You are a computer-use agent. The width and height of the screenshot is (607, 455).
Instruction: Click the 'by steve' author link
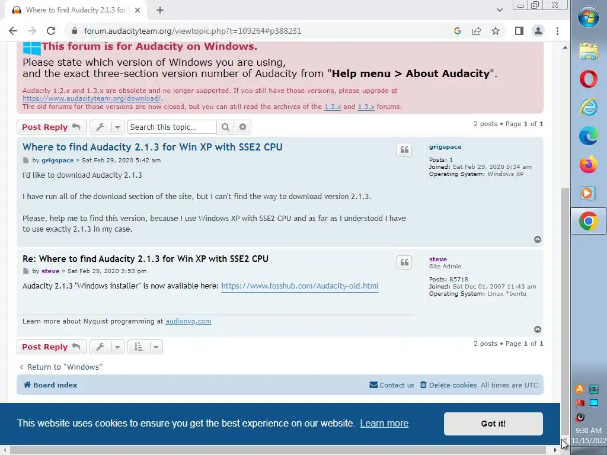pos(51,271)
